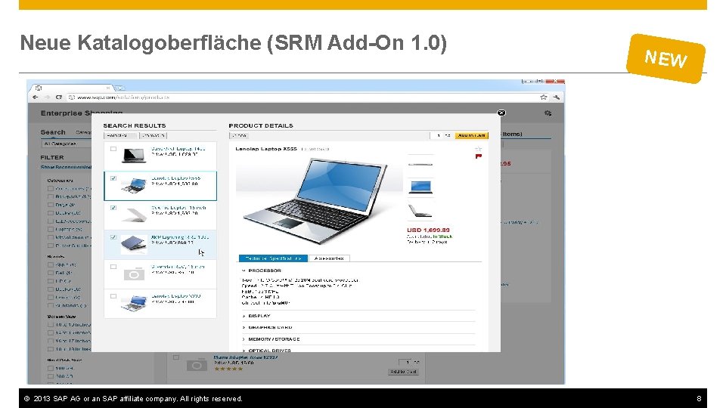The width and height of the screenshot is (726, 408).
Task: Click the blue closed laptop thumbnail in results
Action: pos(133,244)
